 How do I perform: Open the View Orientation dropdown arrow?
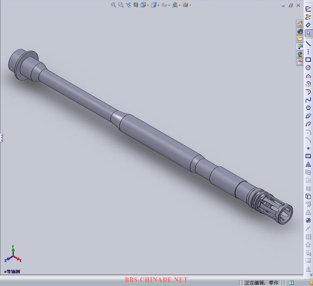148,5
